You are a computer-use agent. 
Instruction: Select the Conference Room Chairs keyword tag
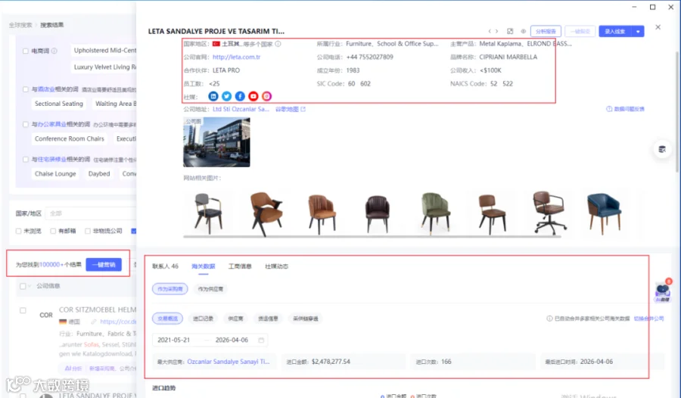(x=70, y=138)
